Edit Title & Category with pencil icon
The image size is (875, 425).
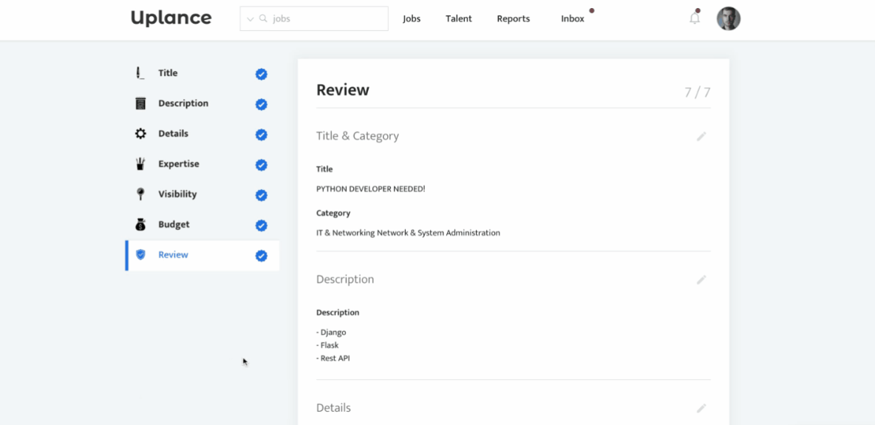pyautogui.click(x=701, y=136)
